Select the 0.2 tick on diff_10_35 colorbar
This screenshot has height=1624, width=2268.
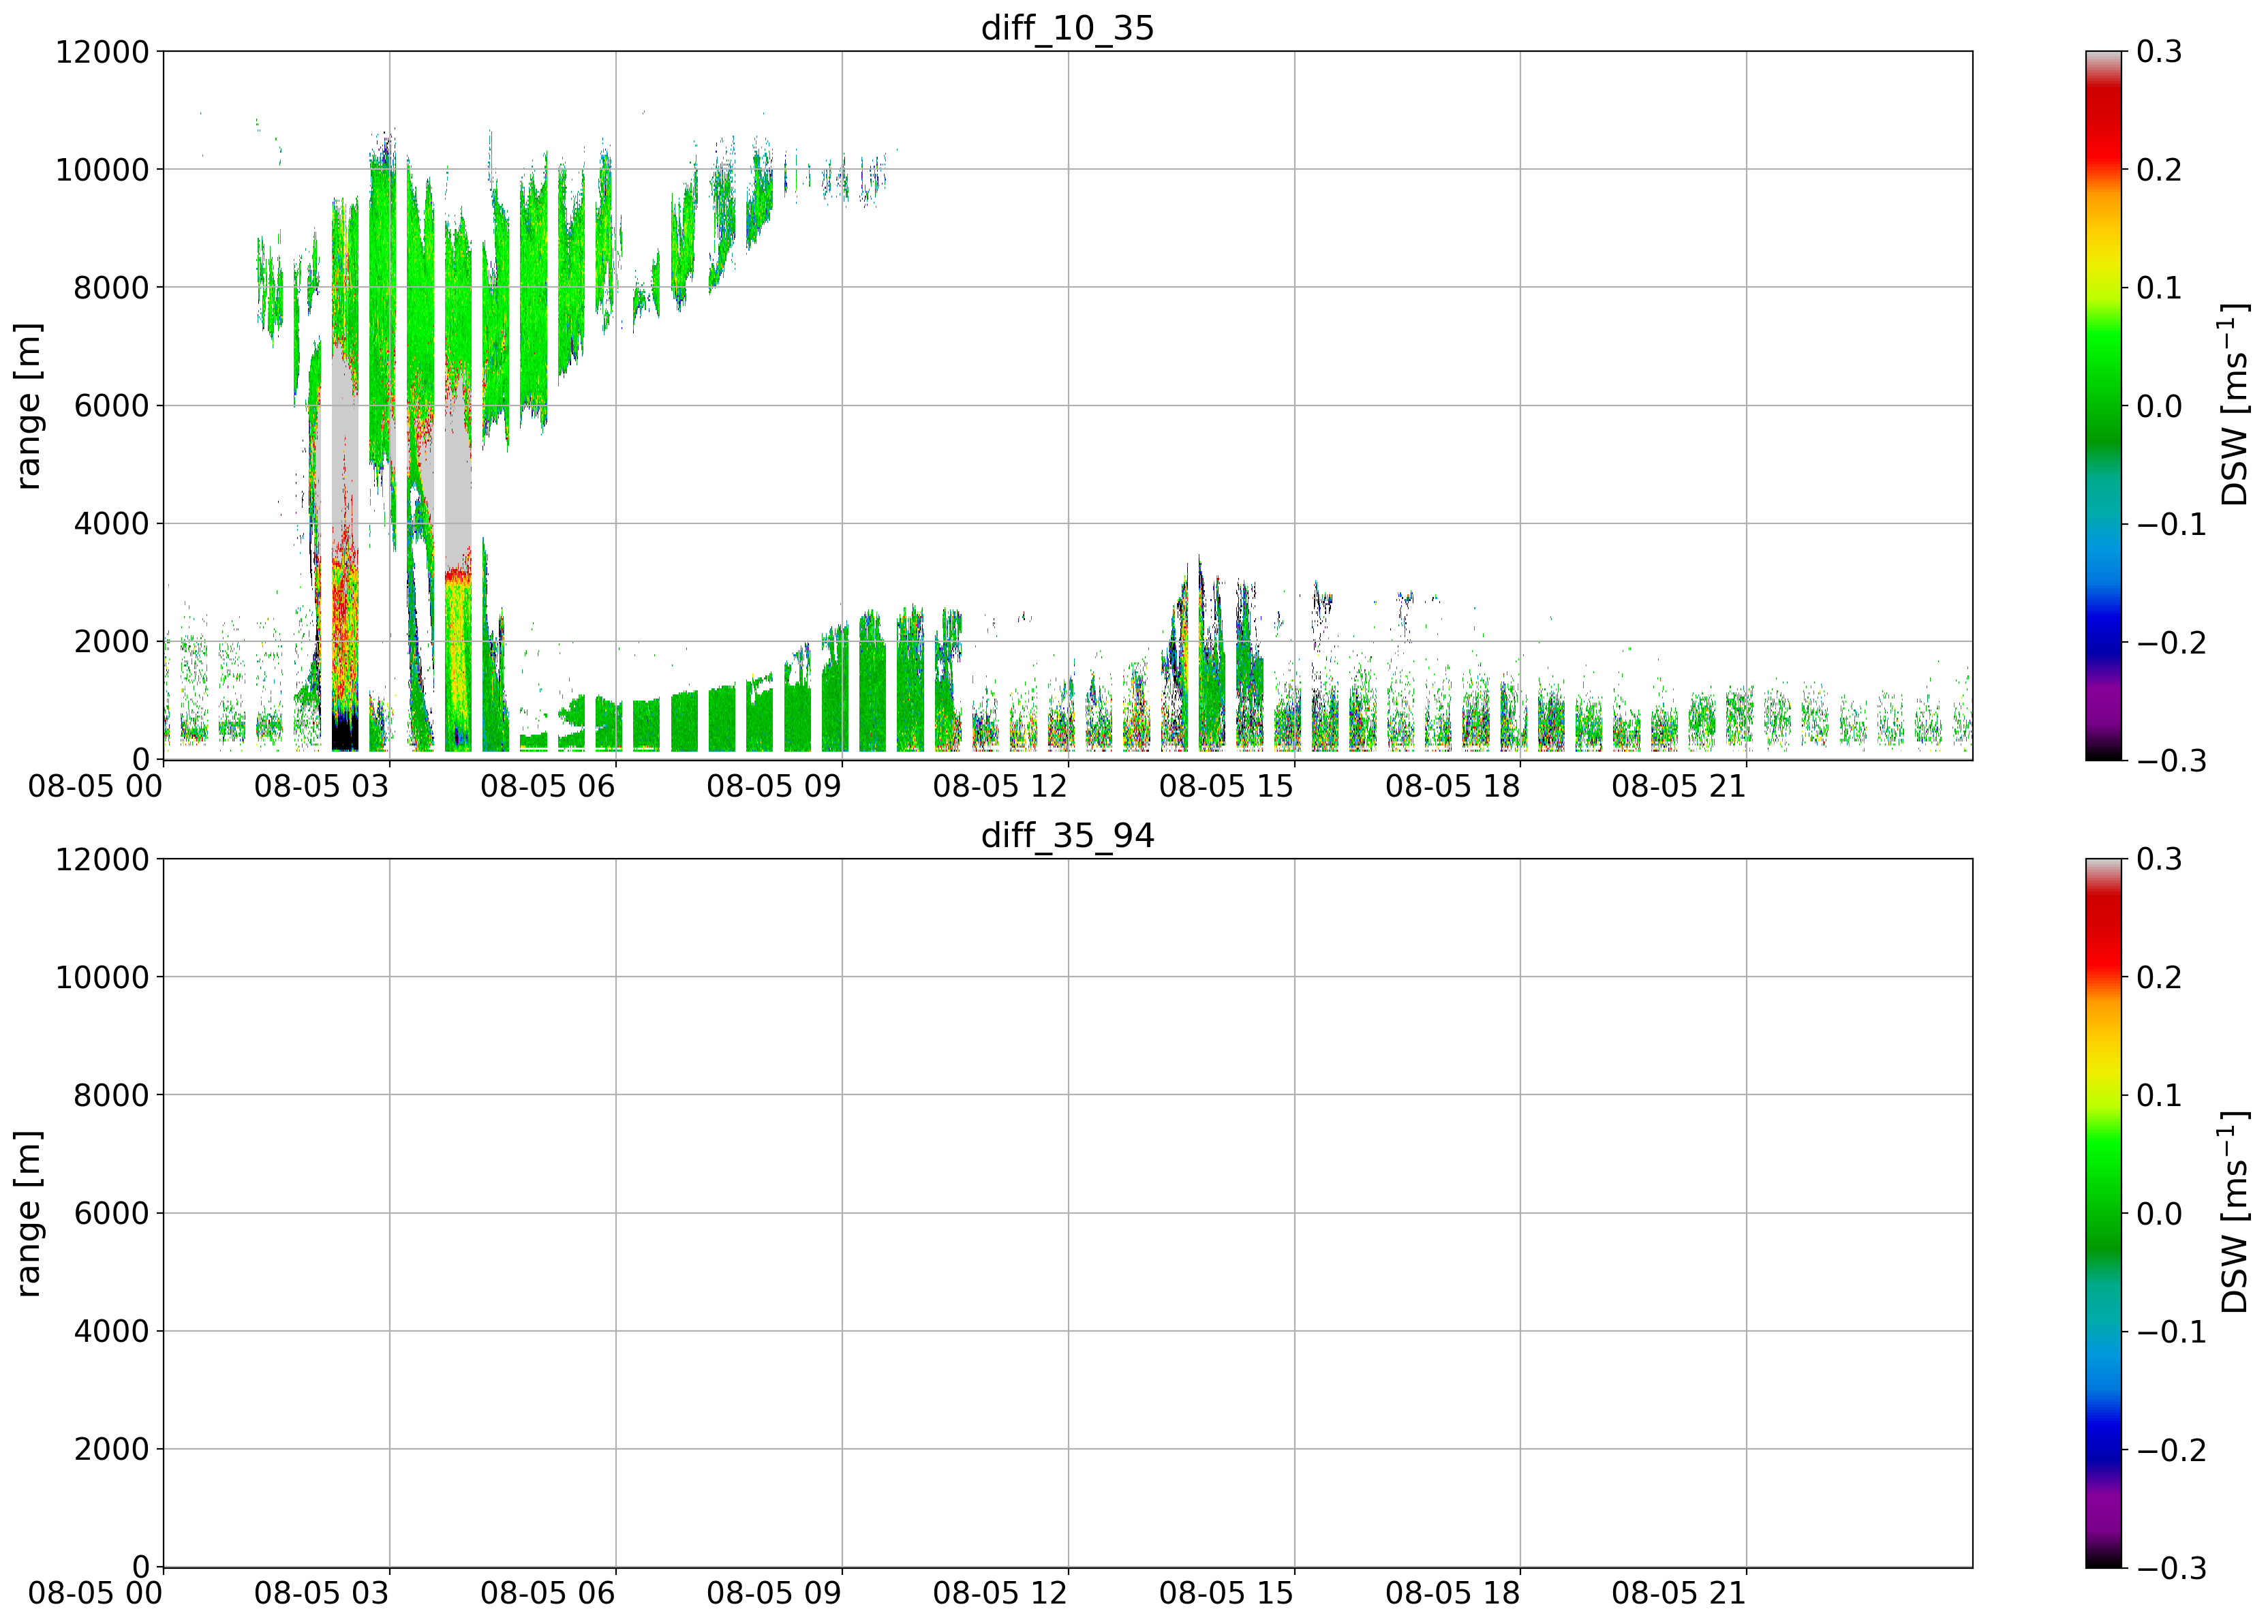click(x=2159, y=170)
